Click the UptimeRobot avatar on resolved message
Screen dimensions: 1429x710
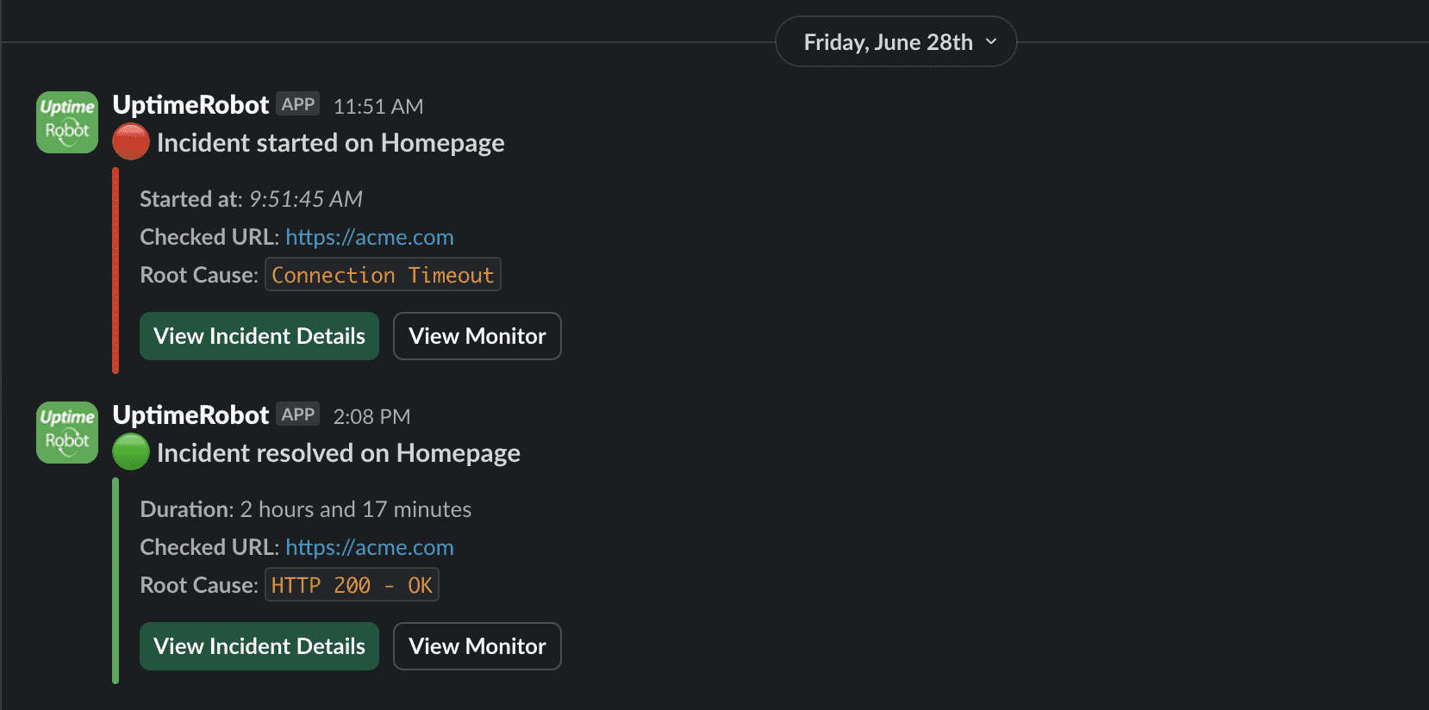tap(66, 433)
